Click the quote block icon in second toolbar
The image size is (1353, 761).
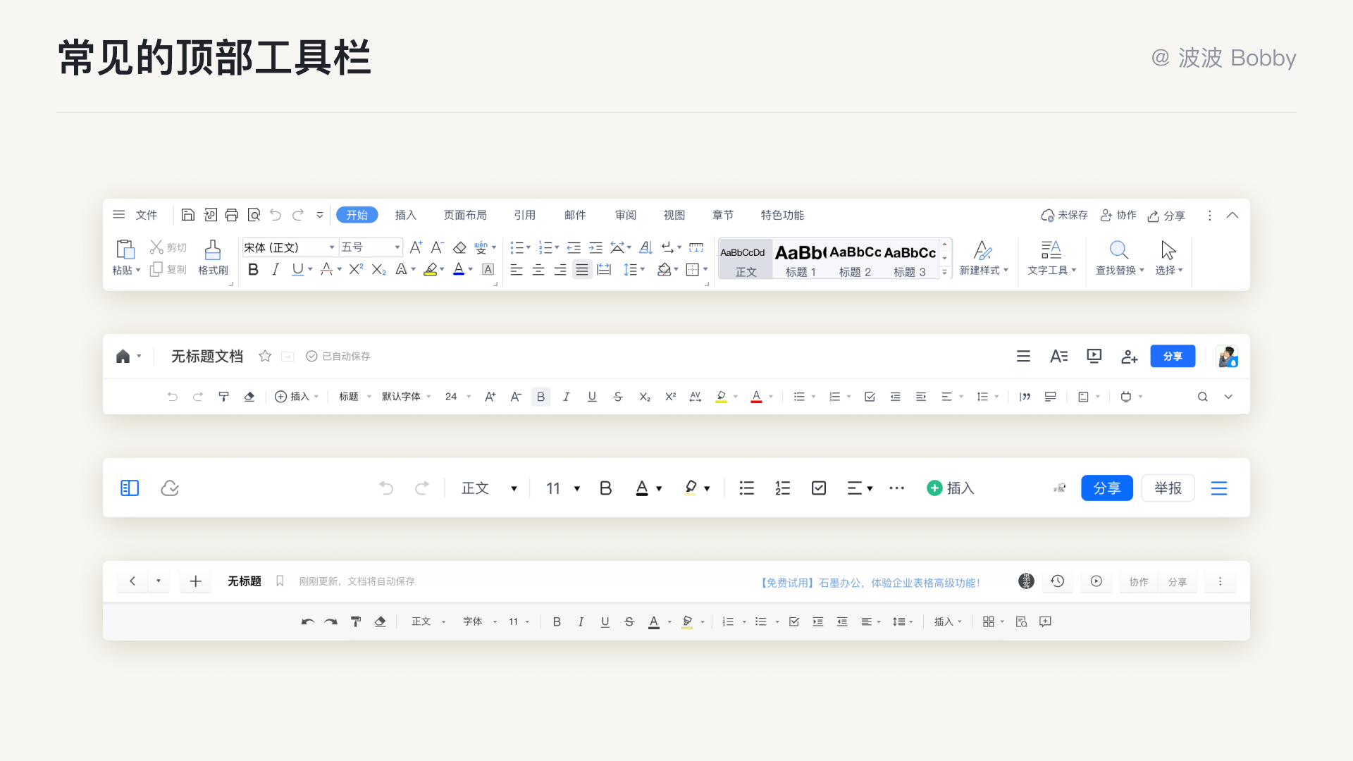pos(1025,397)
